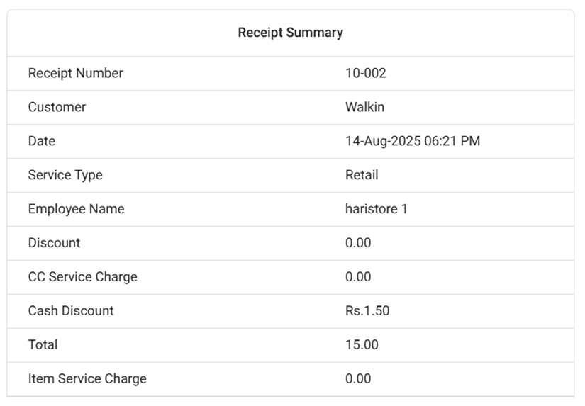Click the Total row label
585x406 pixels.
(43, 345)
